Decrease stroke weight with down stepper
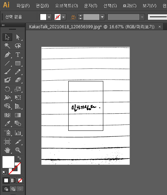 point(81,19)
